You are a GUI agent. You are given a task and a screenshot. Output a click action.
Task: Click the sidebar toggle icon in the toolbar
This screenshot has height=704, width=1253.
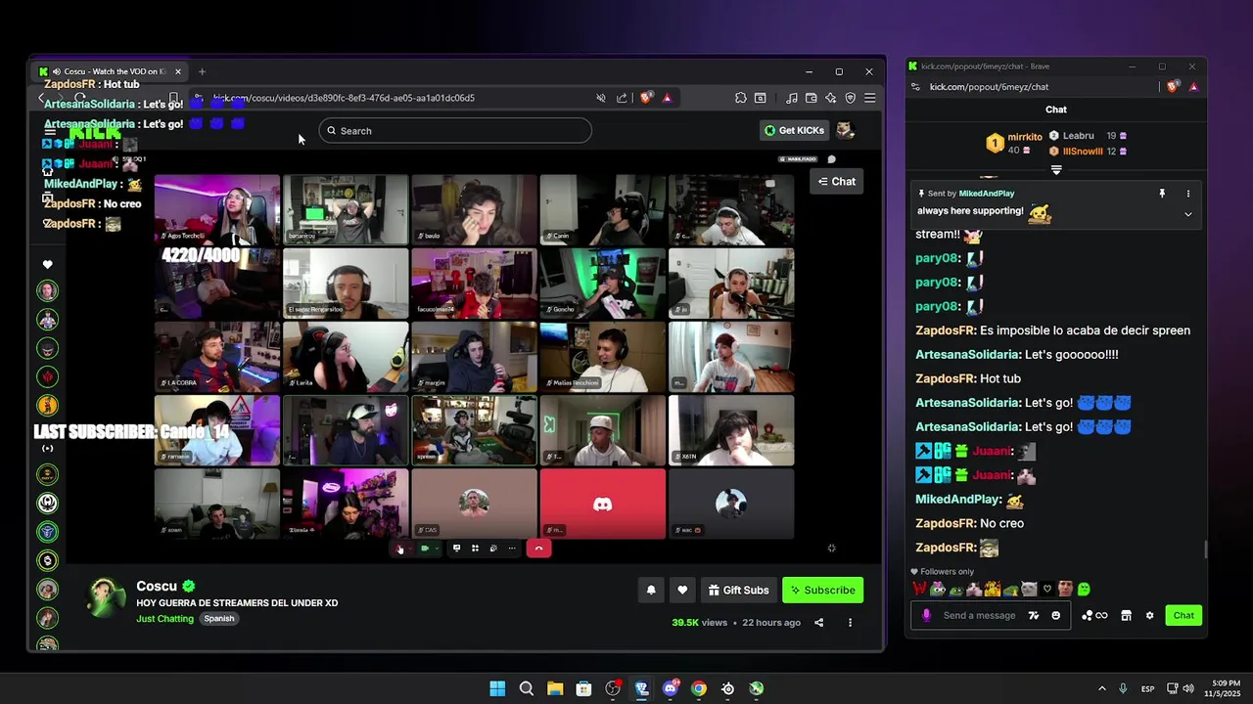[761, 98]
